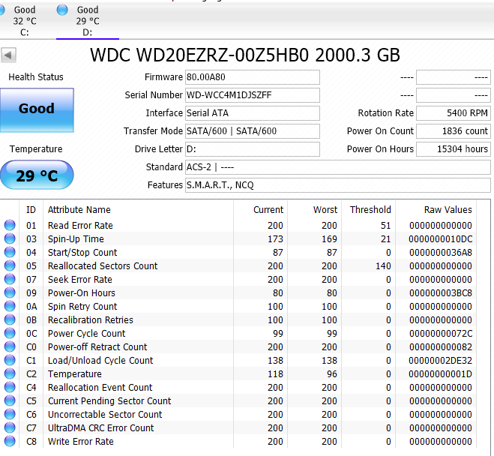494x456 pixels.
Task: Click the Power On Hours value 15304 hours
Action: pyautogui.click(x=454, y=149)
